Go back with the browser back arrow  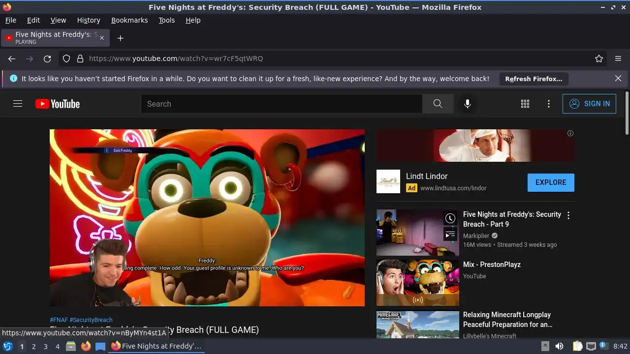[12, 59]
